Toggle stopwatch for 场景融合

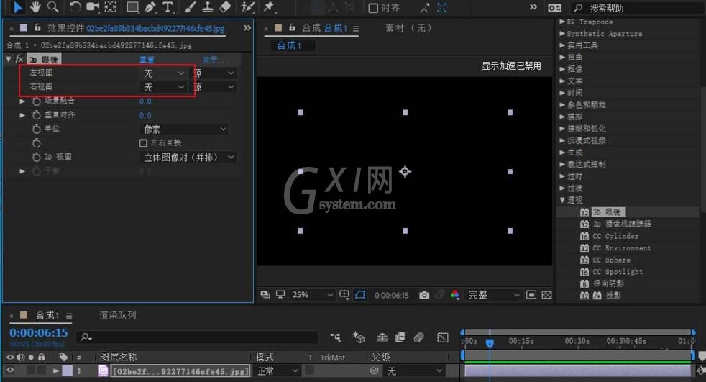point(37,101)
